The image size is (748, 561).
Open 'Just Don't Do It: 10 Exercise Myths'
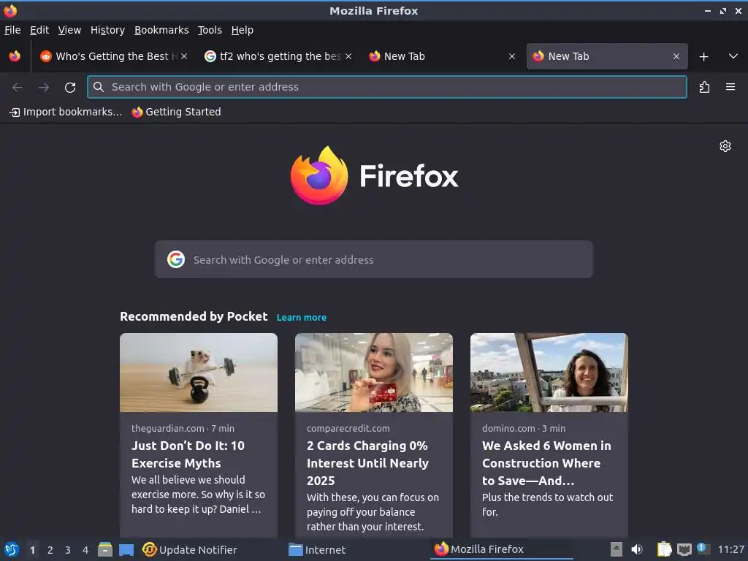[x=188, y=454]
